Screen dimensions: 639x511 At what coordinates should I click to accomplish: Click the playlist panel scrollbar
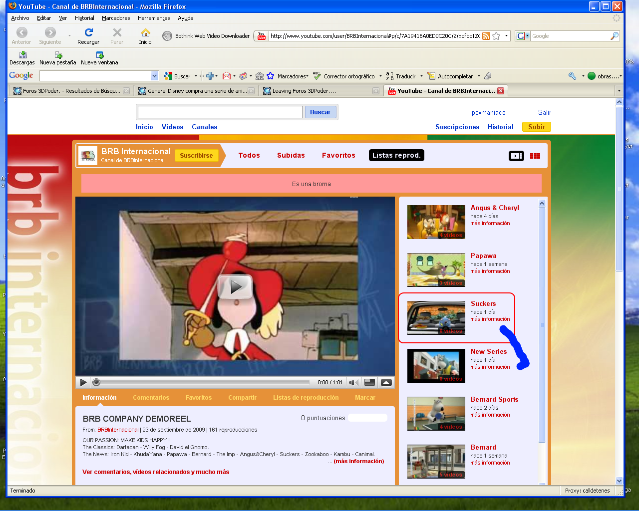click(x=542, y=324)
